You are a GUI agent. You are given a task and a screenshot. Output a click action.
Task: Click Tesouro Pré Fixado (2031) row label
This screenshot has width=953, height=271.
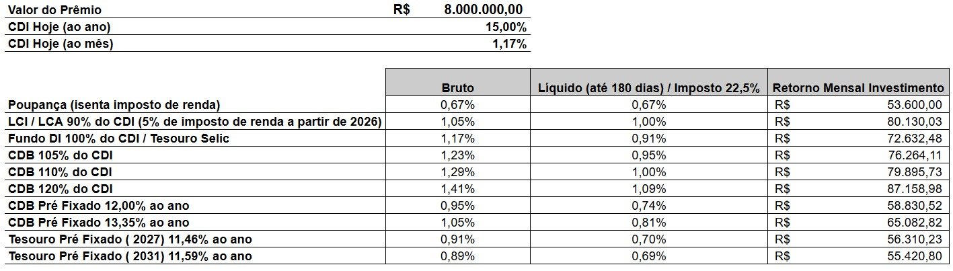point(130,256)
